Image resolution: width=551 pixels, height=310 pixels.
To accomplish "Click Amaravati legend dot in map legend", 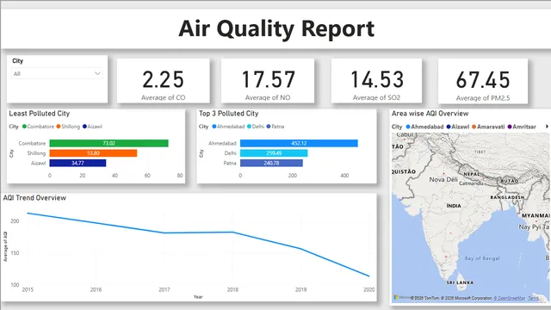I will coord(474,127).
